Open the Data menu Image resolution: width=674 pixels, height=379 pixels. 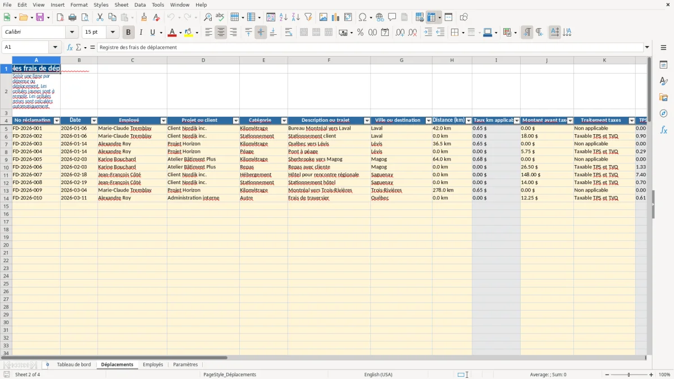tap(140, 4)
